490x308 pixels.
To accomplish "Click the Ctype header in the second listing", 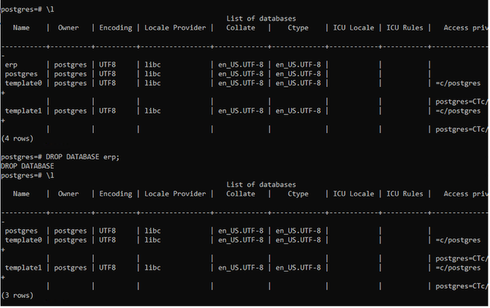I will (x=298, y=194).
